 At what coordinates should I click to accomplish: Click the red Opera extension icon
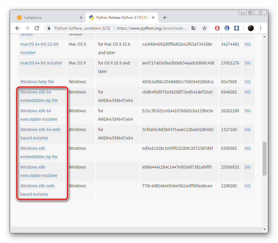[217, 28]
